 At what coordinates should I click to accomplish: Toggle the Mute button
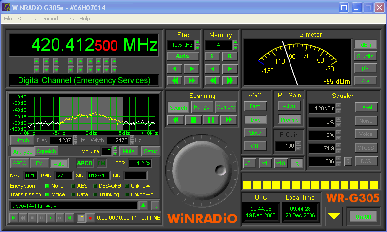(129, 151)
